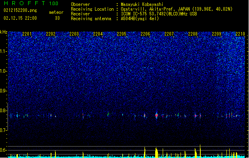Select the meteor count value 33
Image resolution: width=249 pixels, height=158 pixels.
57,18
